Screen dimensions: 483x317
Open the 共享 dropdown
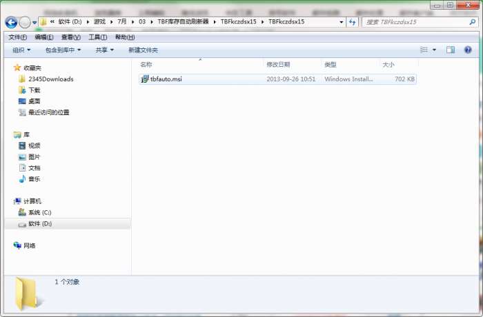tap(105, 50)
